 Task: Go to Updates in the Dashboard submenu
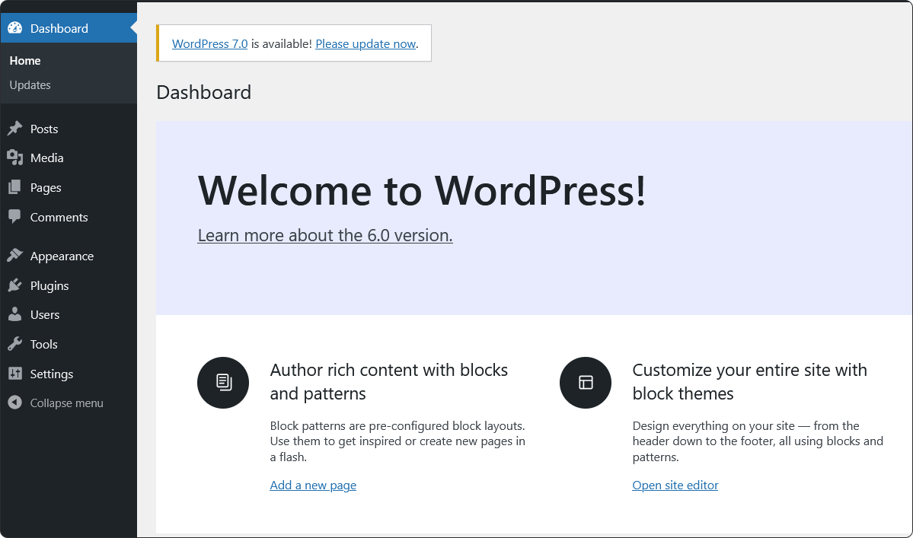coord(30,85)
